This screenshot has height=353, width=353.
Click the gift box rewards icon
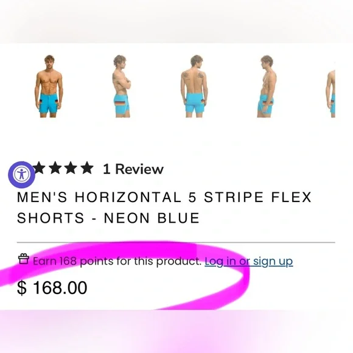click(x=23, y=259)
